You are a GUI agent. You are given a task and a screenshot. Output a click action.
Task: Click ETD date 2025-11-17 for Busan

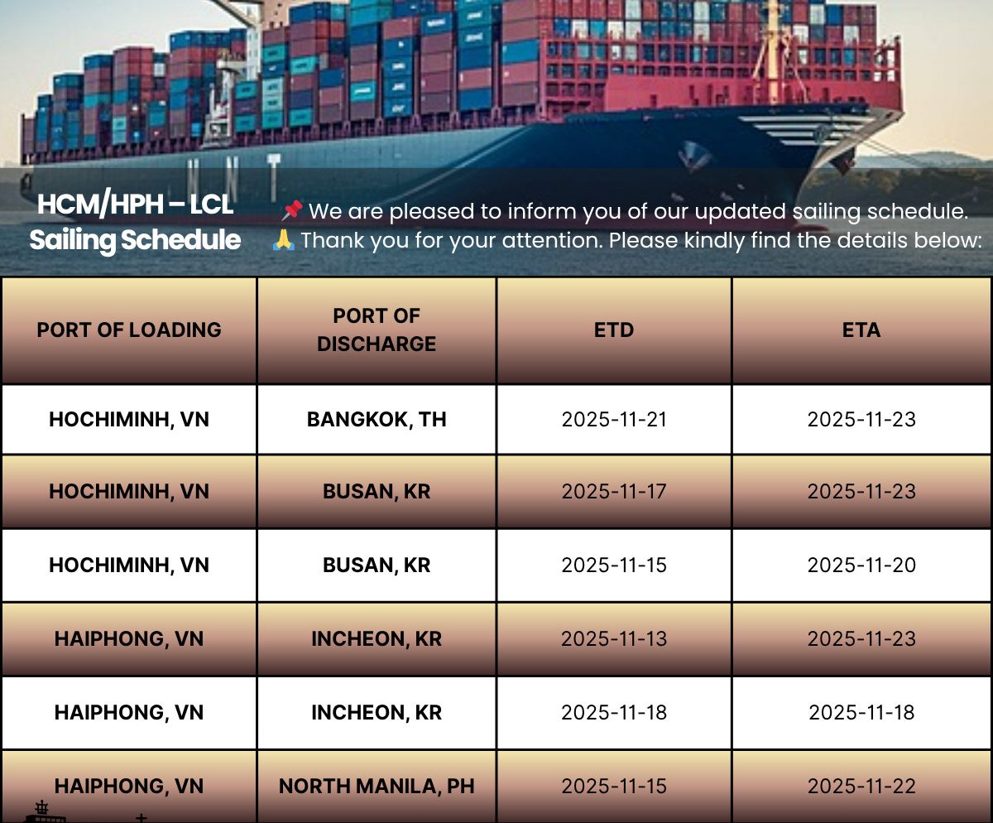tap(614, 491)
